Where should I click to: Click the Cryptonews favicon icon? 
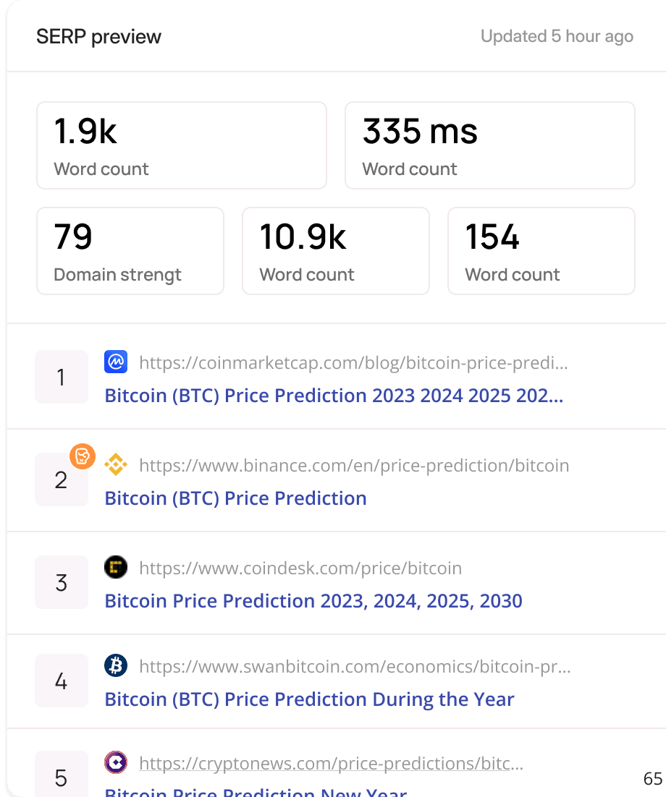[116, 762]
